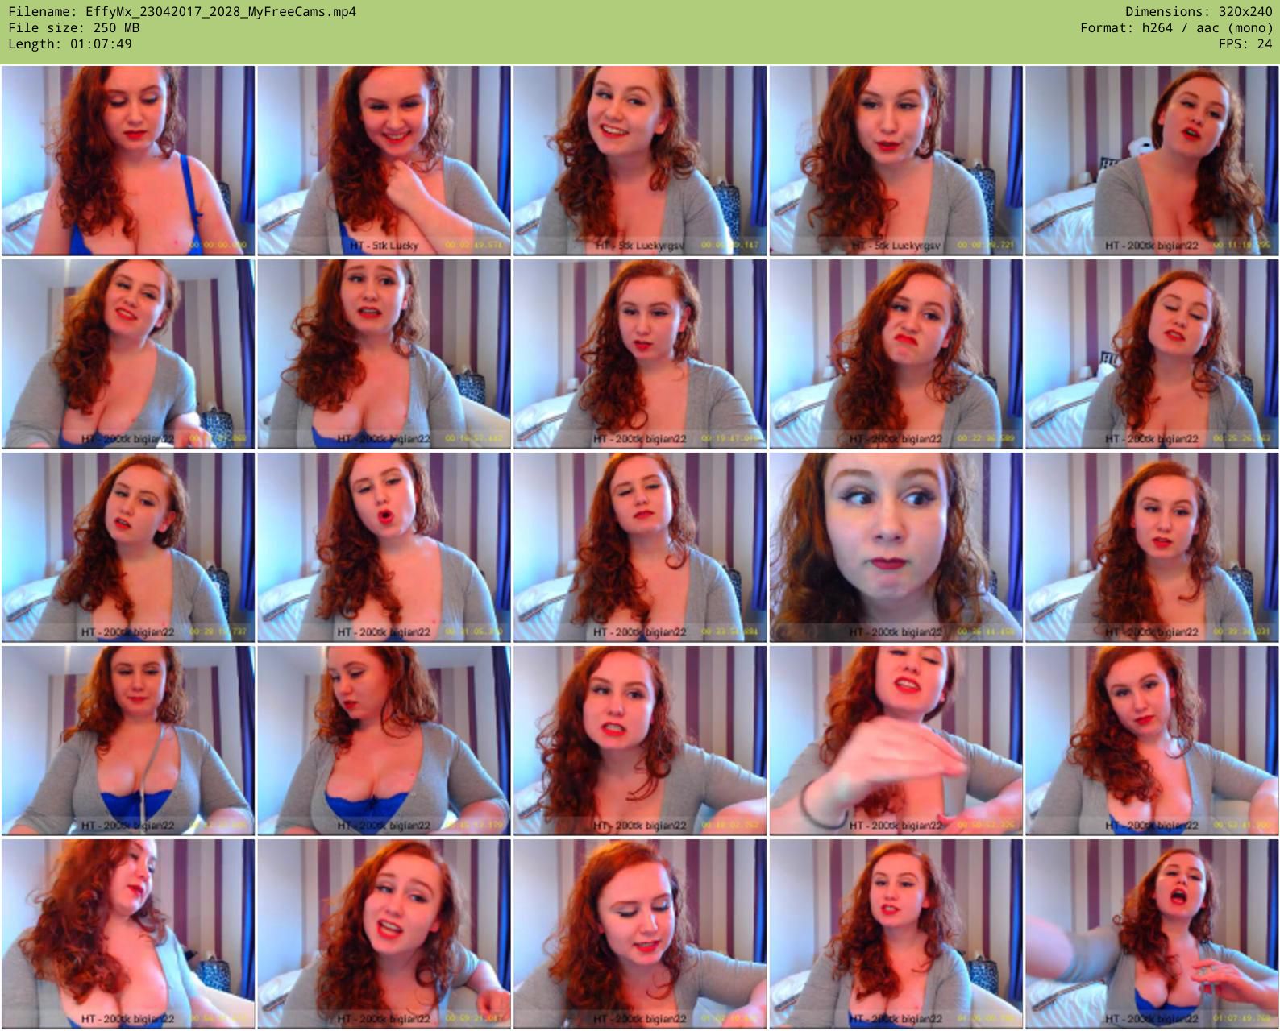This screenshot has width=1280, height=1031.
Task: Select the last thumbnail in the third row
Action: coord(1152,548)
